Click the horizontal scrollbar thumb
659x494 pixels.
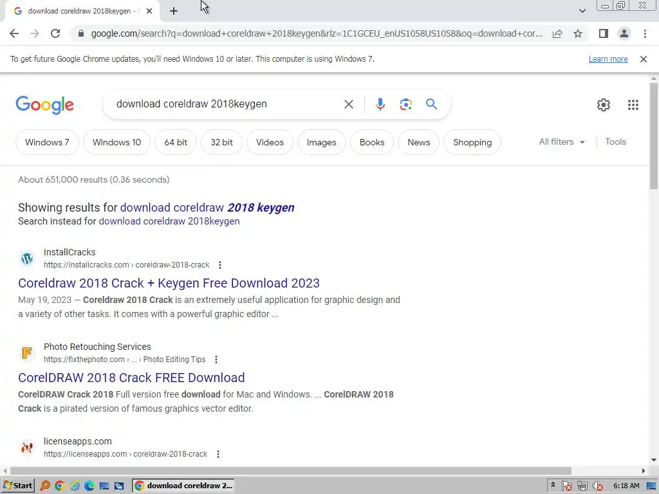[290, 471]
